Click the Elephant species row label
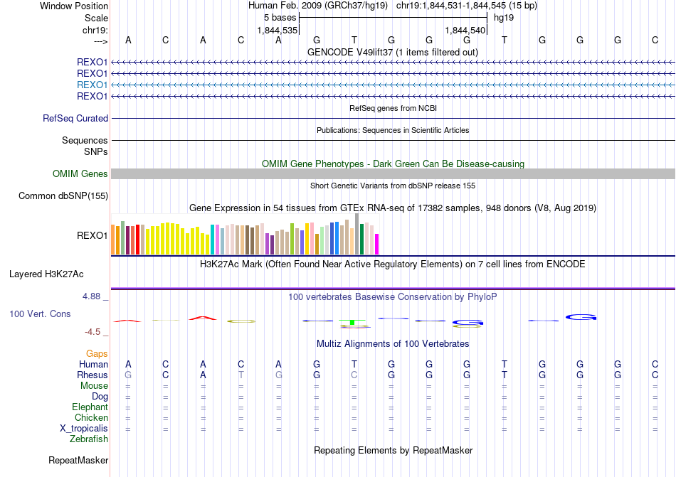The image size is (676, 477). (x=90, y=407)
